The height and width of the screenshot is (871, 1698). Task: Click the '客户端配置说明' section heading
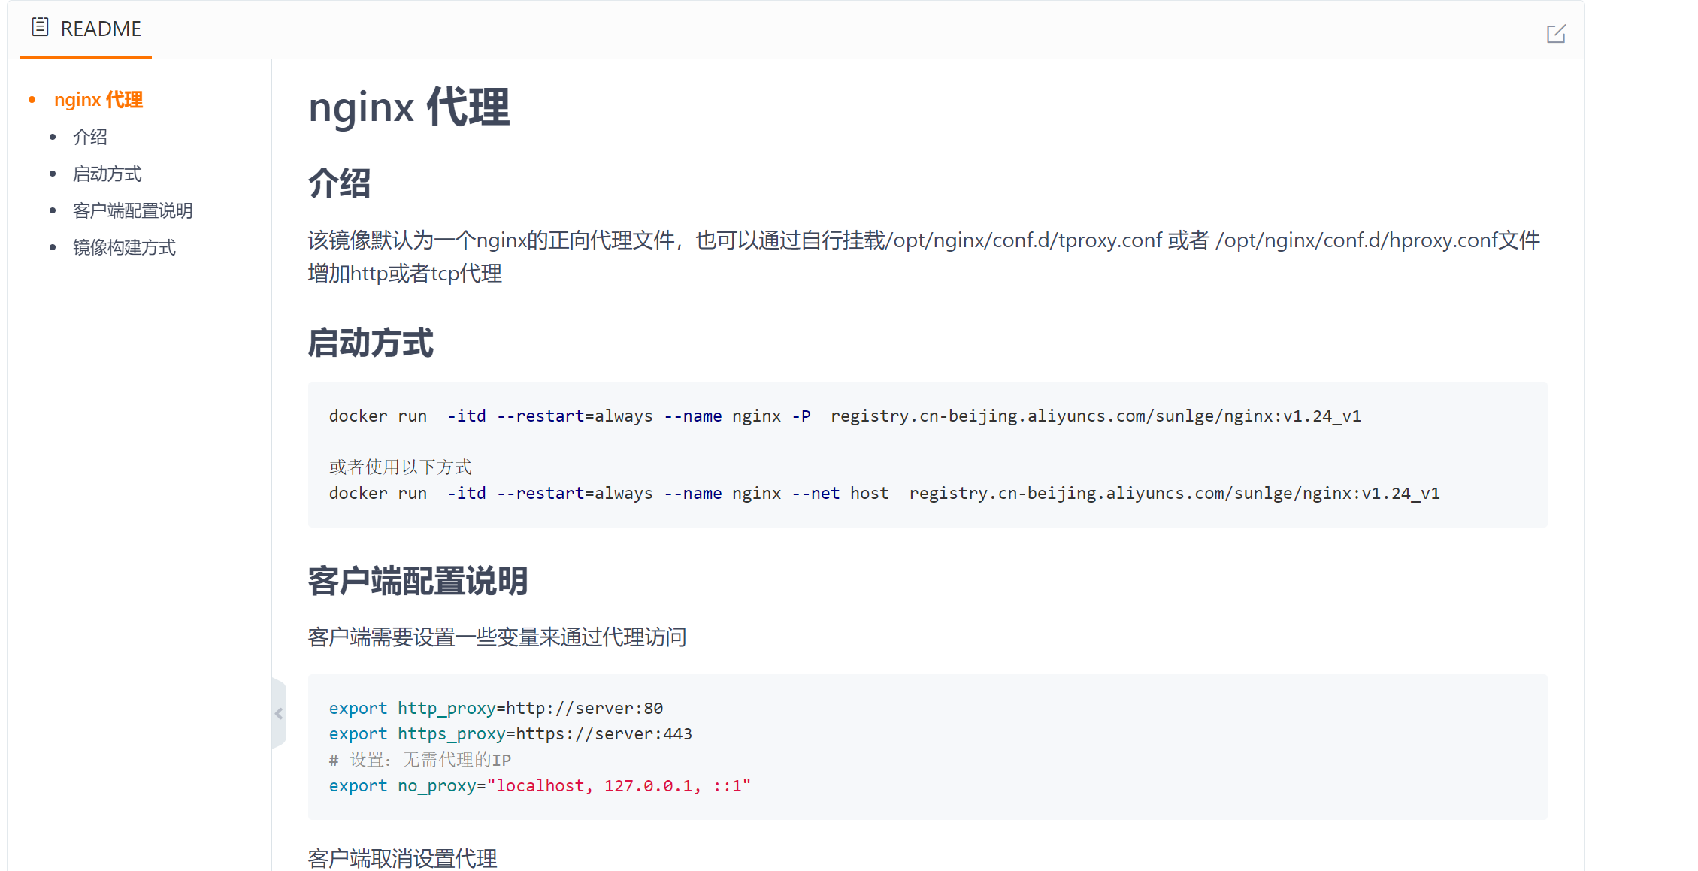point(418,581)
